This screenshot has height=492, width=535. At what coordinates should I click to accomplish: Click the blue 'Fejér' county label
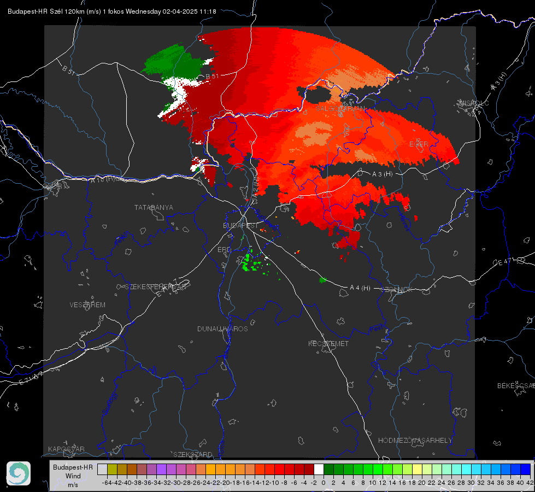click(122, 239)
